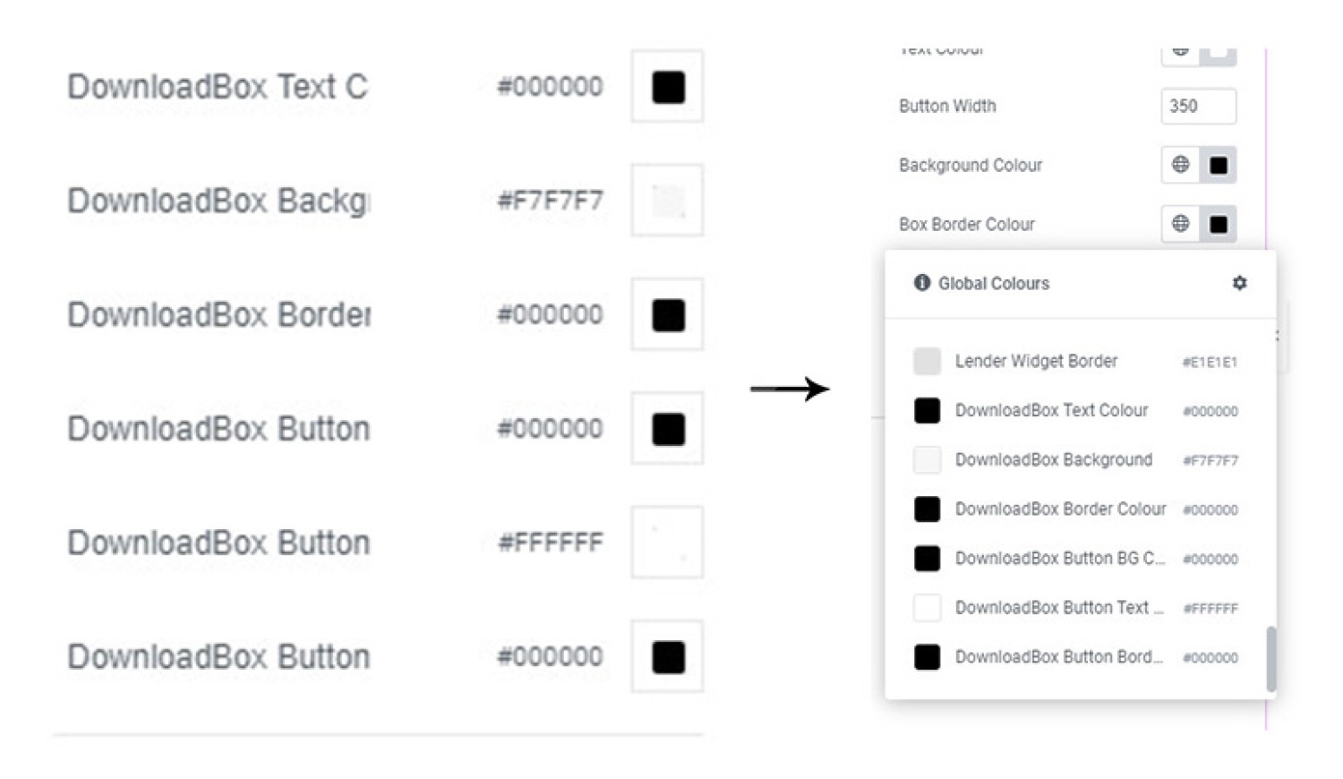
Task: Choose DownloadBox Background from the list
Action: (1075, 459)
